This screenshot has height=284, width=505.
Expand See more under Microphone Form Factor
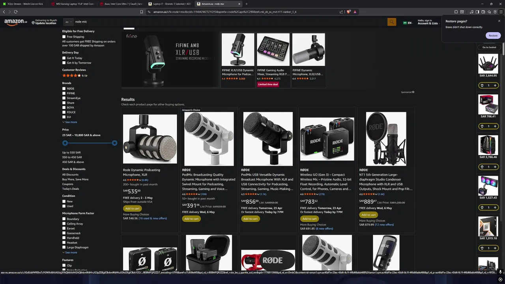69,252
